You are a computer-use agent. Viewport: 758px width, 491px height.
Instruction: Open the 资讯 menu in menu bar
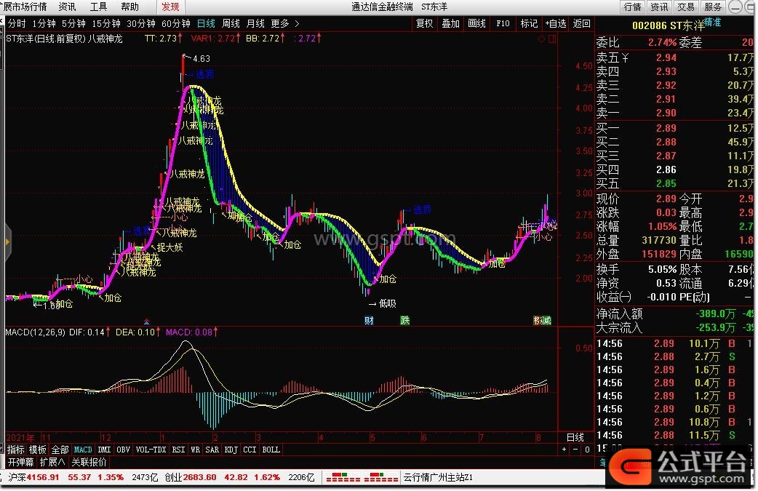[x=67, y=7]
